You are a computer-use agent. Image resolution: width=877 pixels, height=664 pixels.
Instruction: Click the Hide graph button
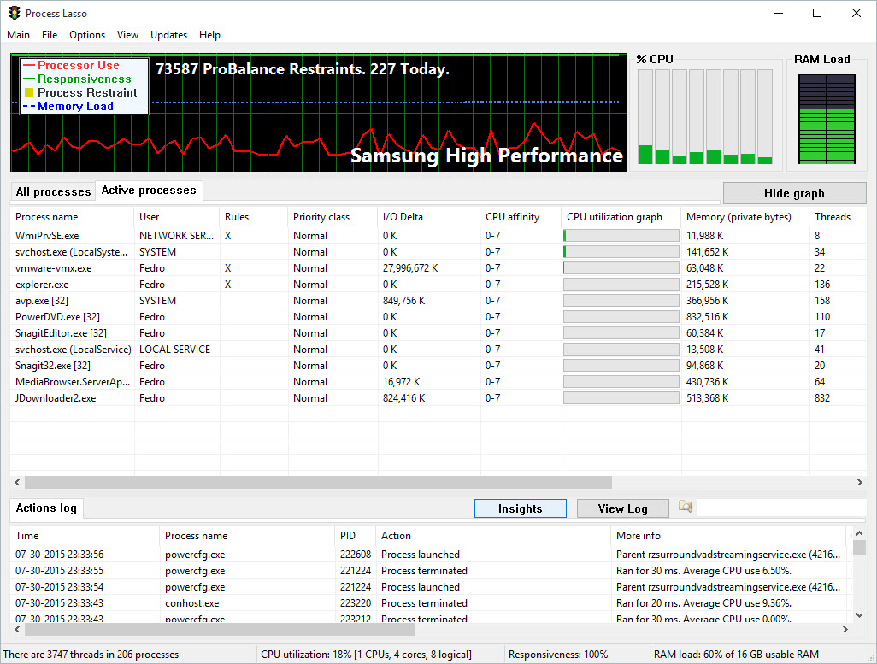[794, 193]
